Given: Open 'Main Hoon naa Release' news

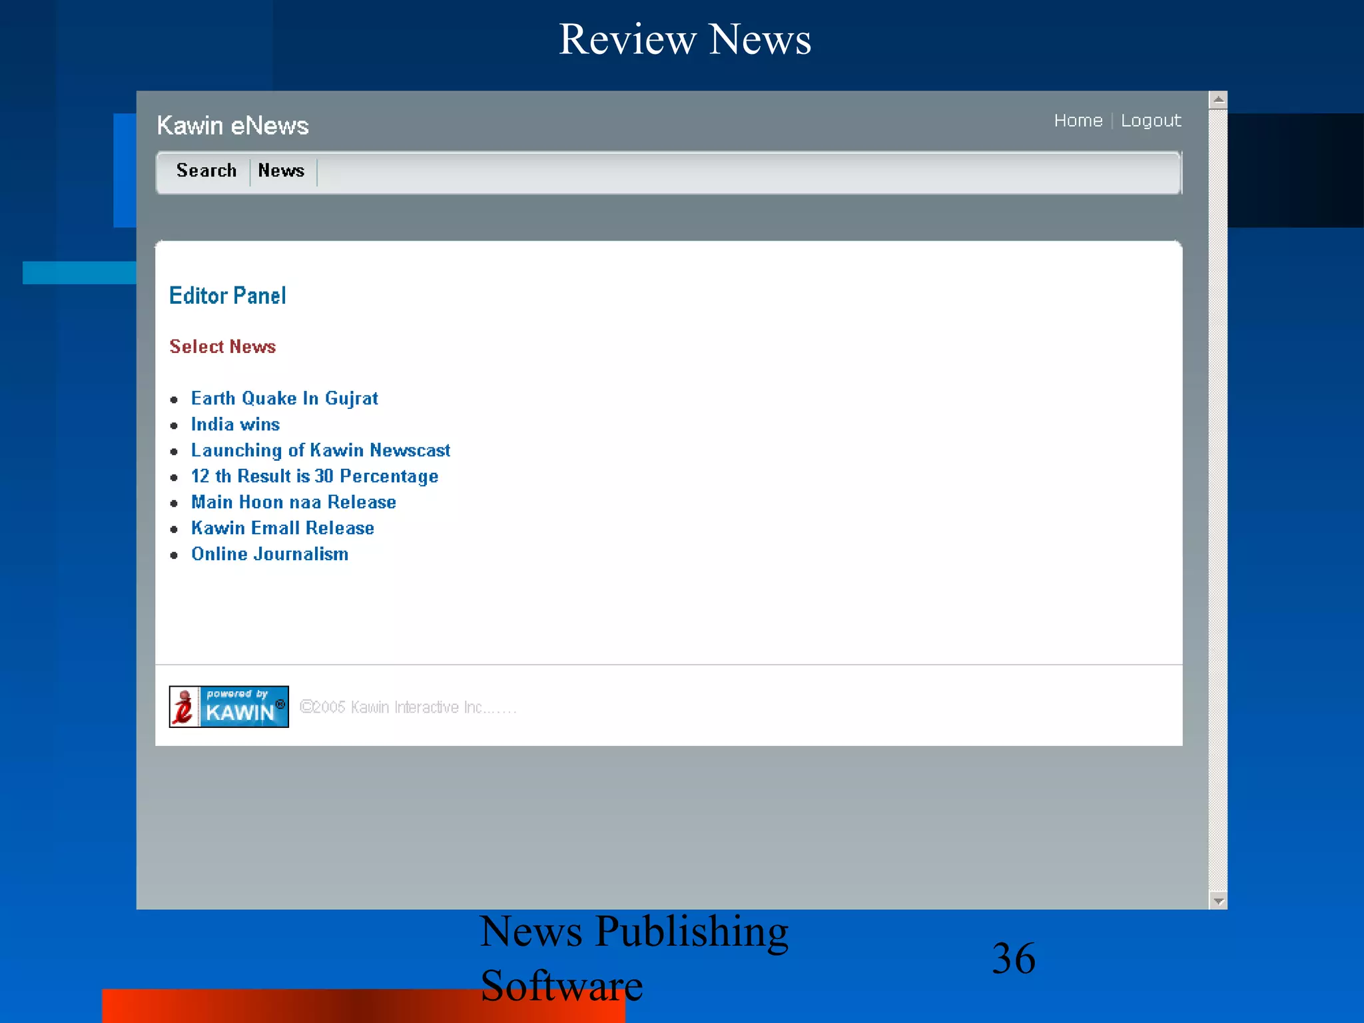Looking at the screenshot, I should pos(293,502).
